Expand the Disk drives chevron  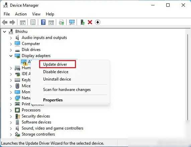tap(11, 50)
